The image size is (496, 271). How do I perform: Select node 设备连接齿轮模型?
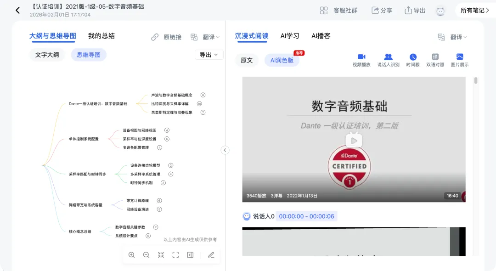[x=145, y=165]
